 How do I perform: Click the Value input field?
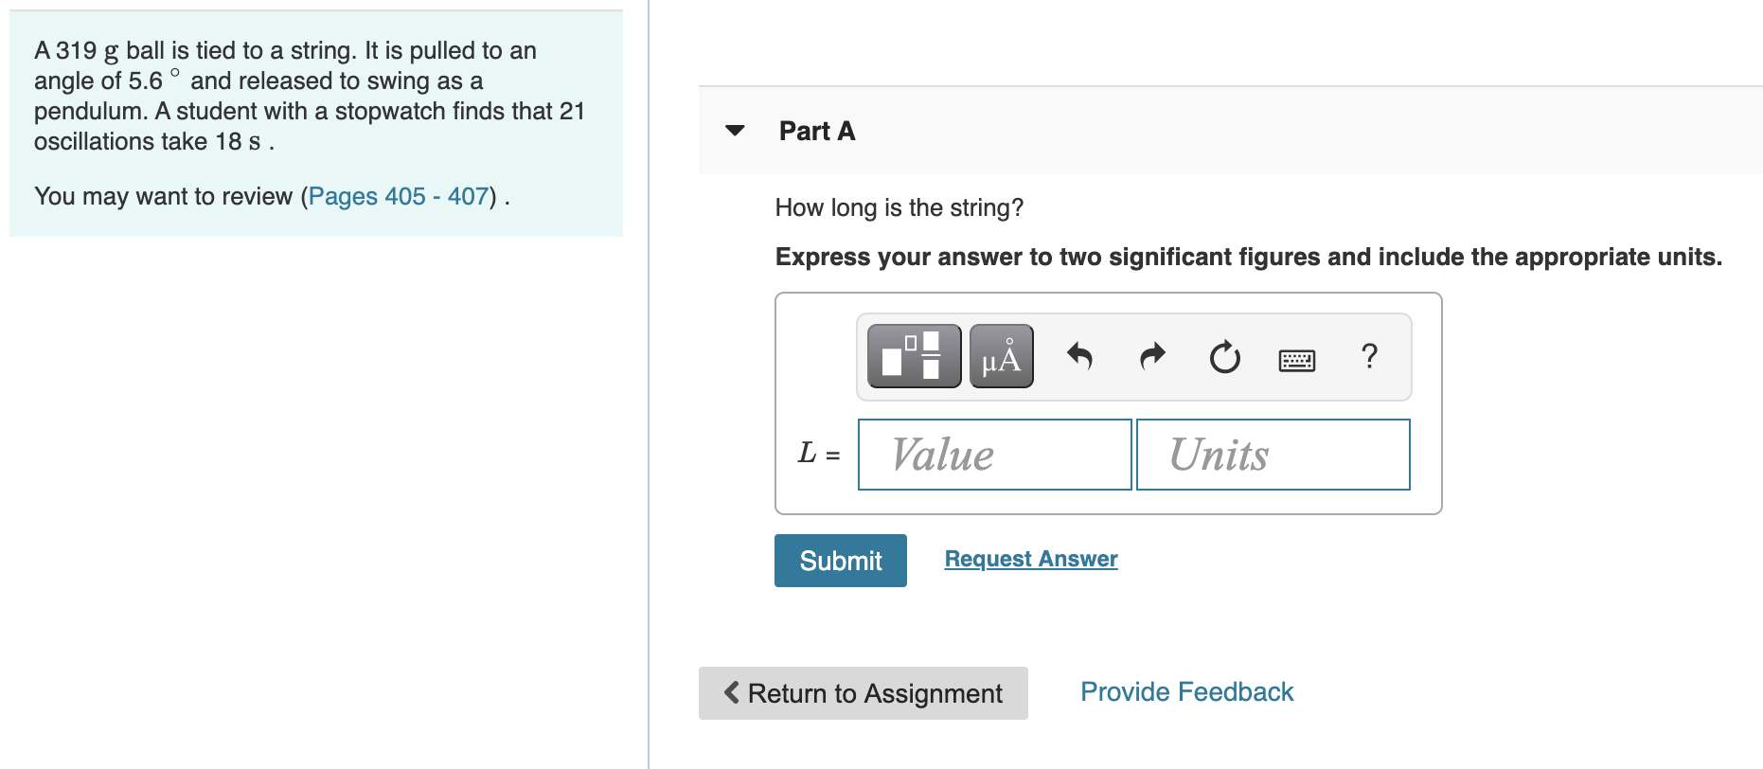(x=994, y=455)
